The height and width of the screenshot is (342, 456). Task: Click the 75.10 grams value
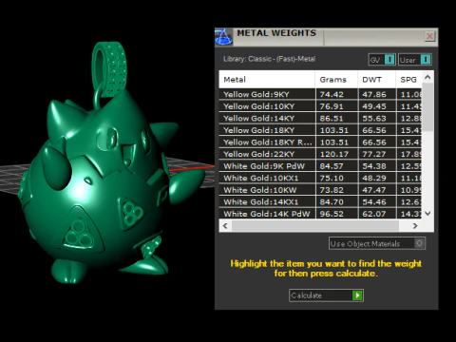(x=332, y=178)
